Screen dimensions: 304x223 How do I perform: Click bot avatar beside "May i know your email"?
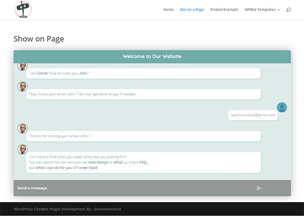23,86
